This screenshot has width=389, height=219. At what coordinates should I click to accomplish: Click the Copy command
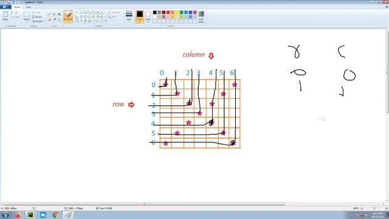15,17
